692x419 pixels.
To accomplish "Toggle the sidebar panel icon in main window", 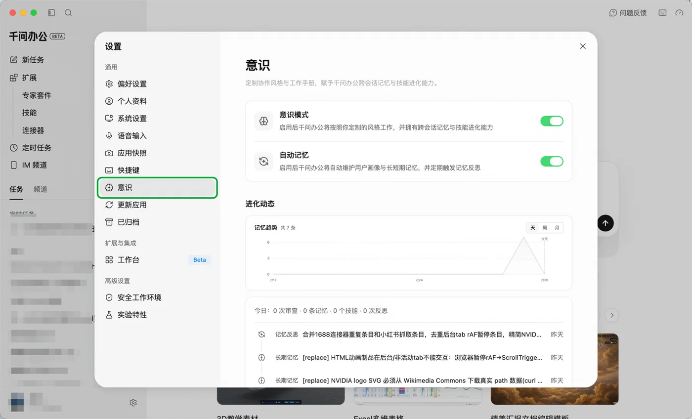I will pyautogui.click(x=51, y=13).
